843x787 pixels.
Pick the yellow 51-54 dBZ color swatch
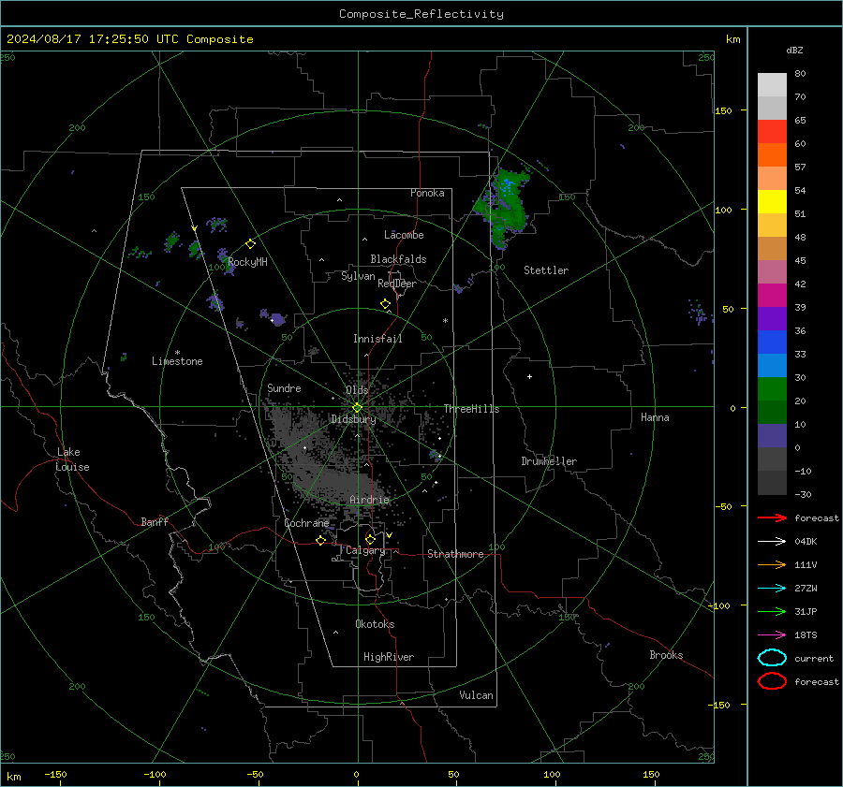(772, 202)
